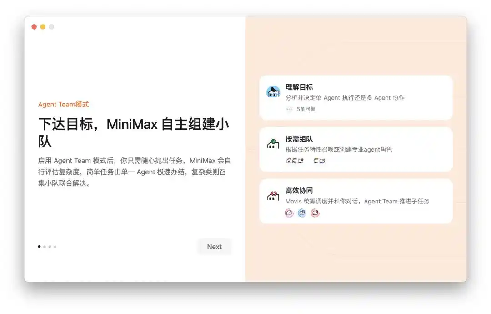The width and height of the screenshot is (491, 314).
Task: Click the pink-ringed agent avatar under 高效协同
Action: (289, 213)
